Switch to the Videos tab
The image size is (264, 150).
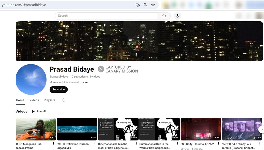pyautogui.click(x=34, y=100)
